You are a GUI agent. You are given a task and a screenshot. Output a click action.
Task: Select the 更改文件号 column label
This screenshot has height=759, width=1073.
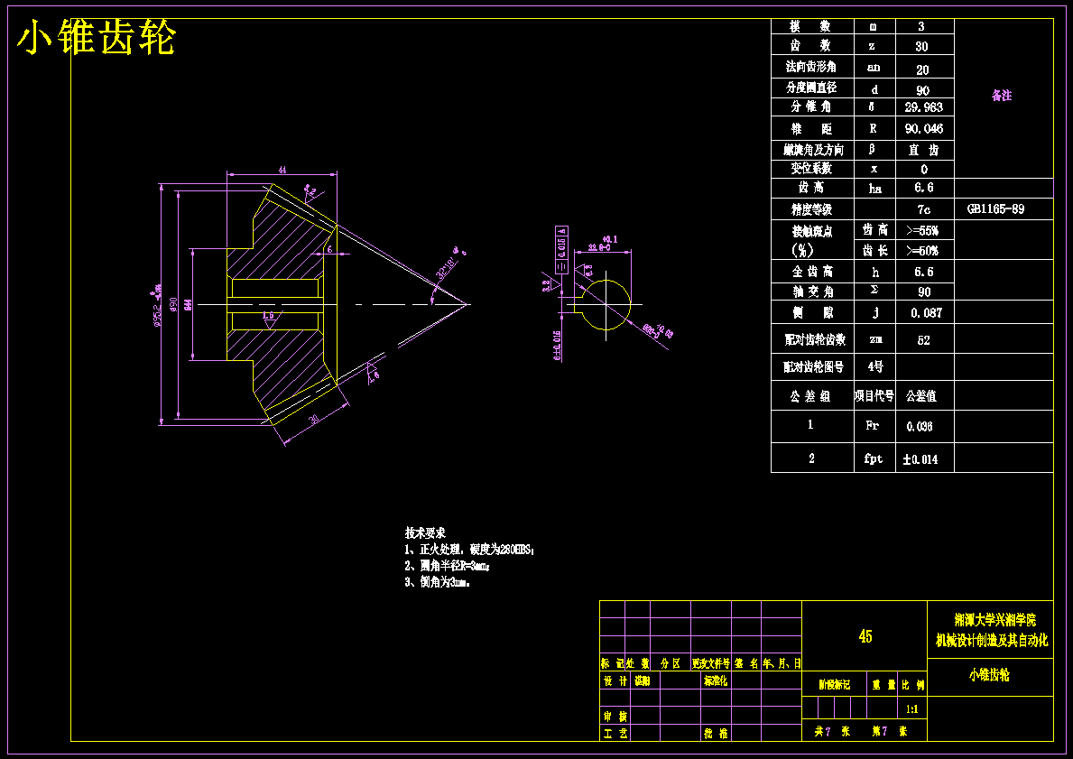pyautogui.click(x=711, y=664)
